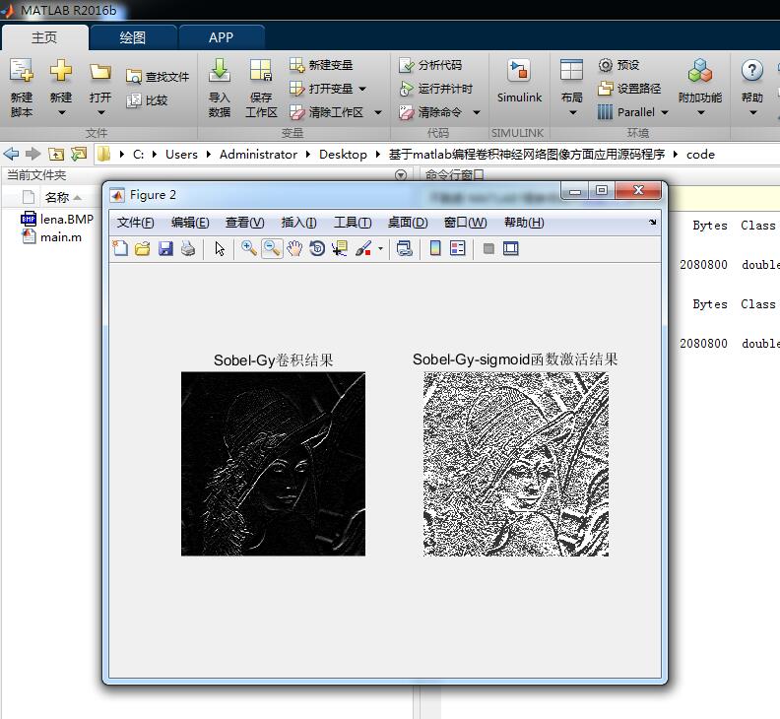Open File (文件) menu in Figure 2
This screenshot has height=719, width=780.
point(136,223)
